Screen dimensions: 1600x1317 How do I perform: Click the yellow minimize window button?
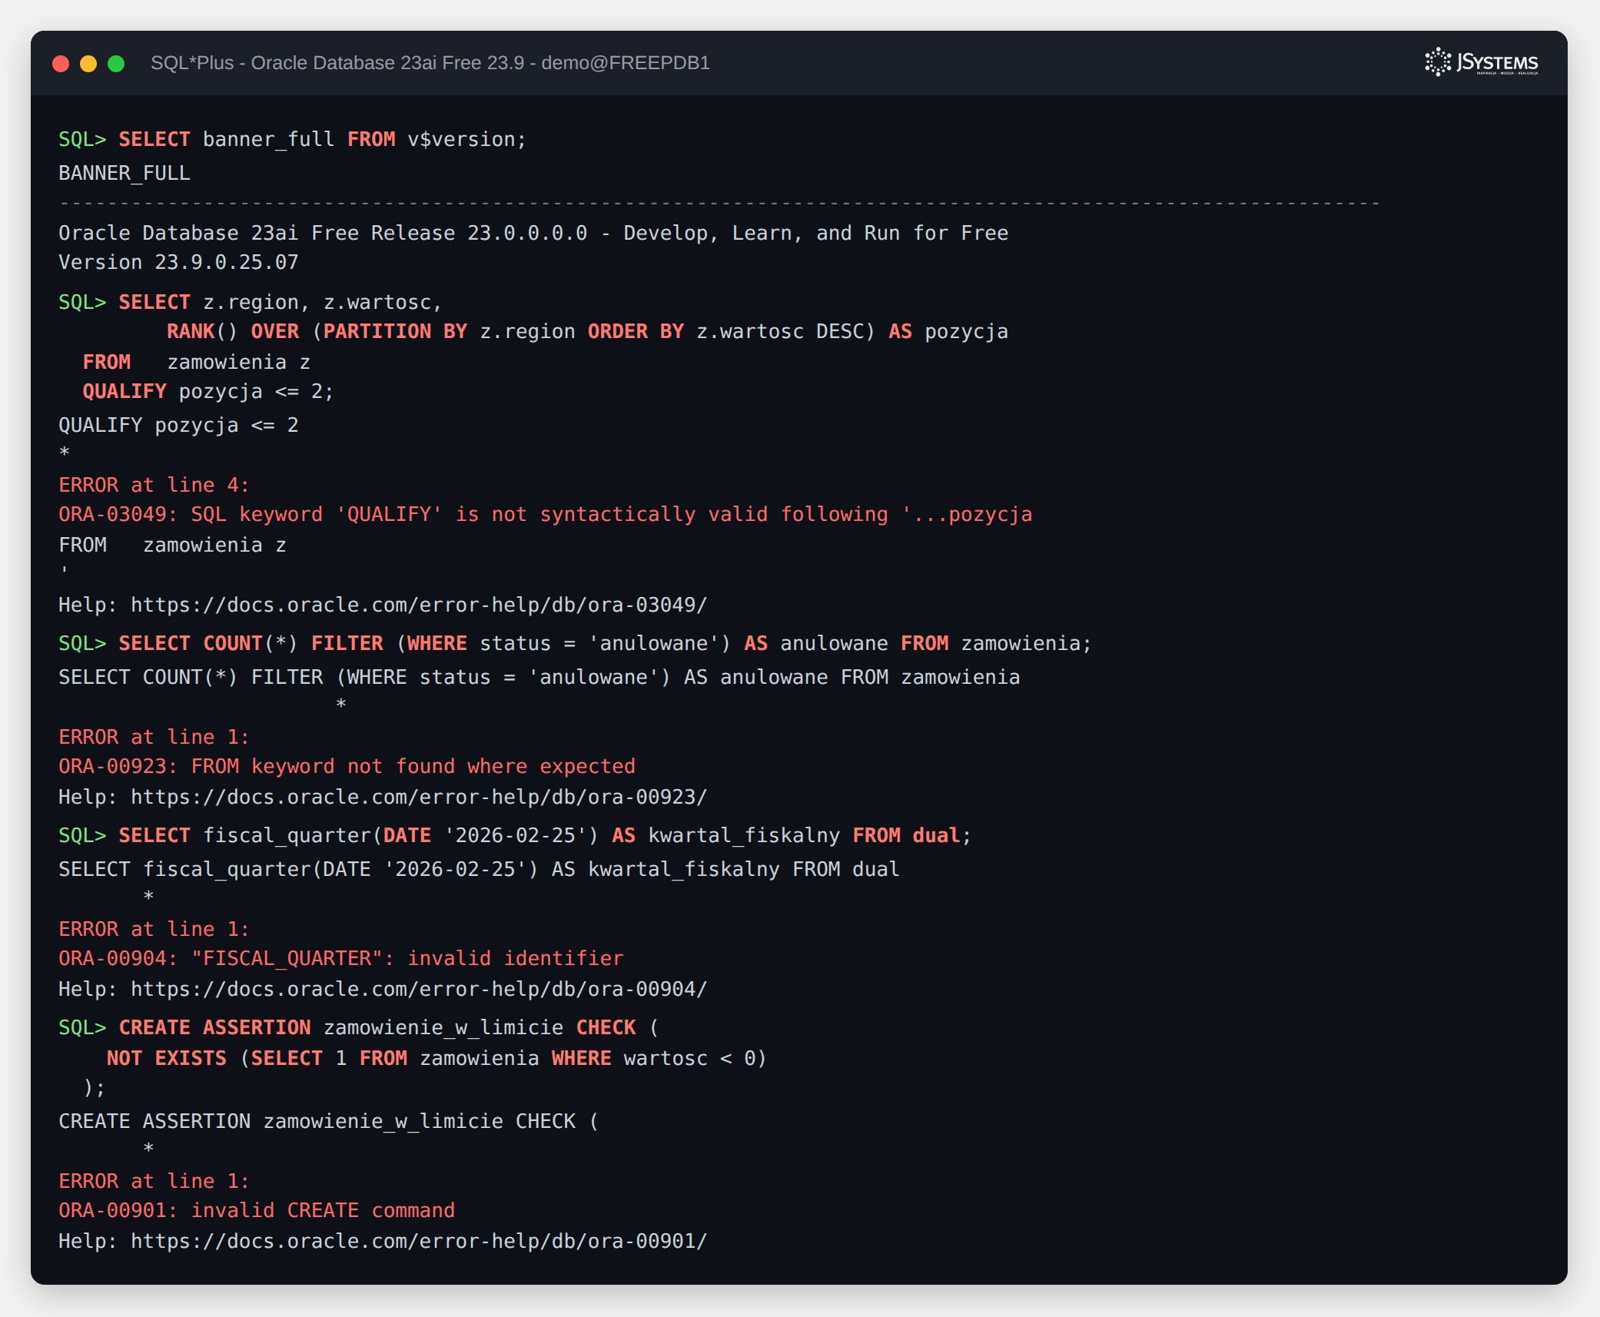(88, 64)
